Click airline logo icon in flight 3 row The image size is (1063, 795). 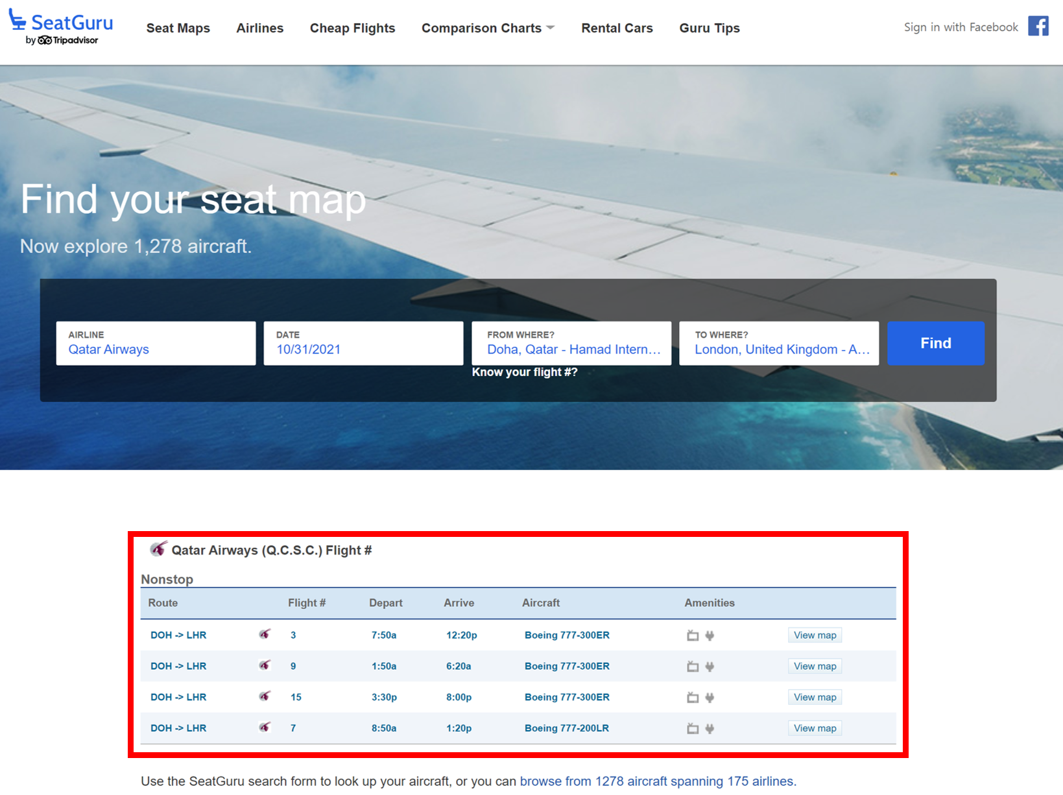[265, 634]
